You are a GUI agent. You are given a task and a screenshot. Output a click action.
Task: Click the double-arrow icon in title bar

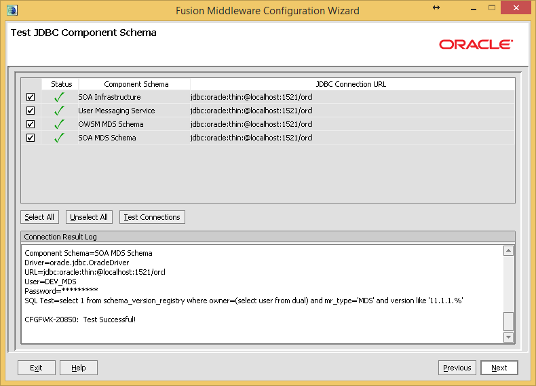(436, 7)
